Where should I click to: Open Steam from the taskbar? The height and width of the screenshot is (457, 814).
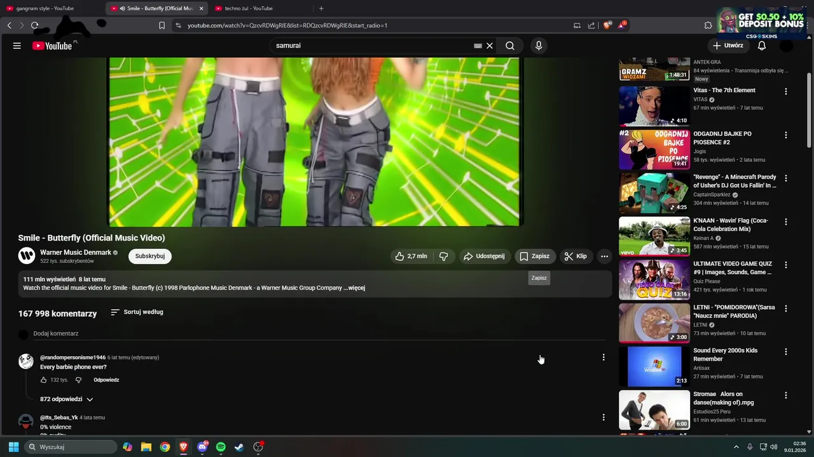239,447
